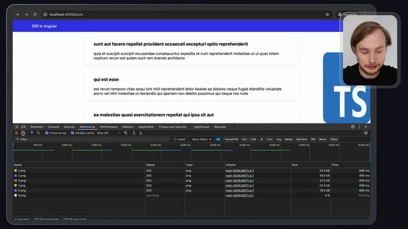The image size is (408, 229).
Task: Select the inspect element icon in DevTools
Action: [x=17, y=127]
